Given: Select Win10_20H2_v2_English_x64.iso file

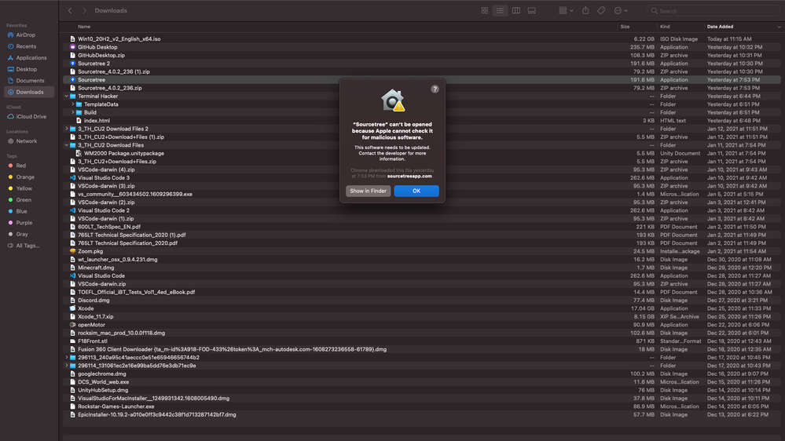Looking at the screenshot, I should click(119, 39).
